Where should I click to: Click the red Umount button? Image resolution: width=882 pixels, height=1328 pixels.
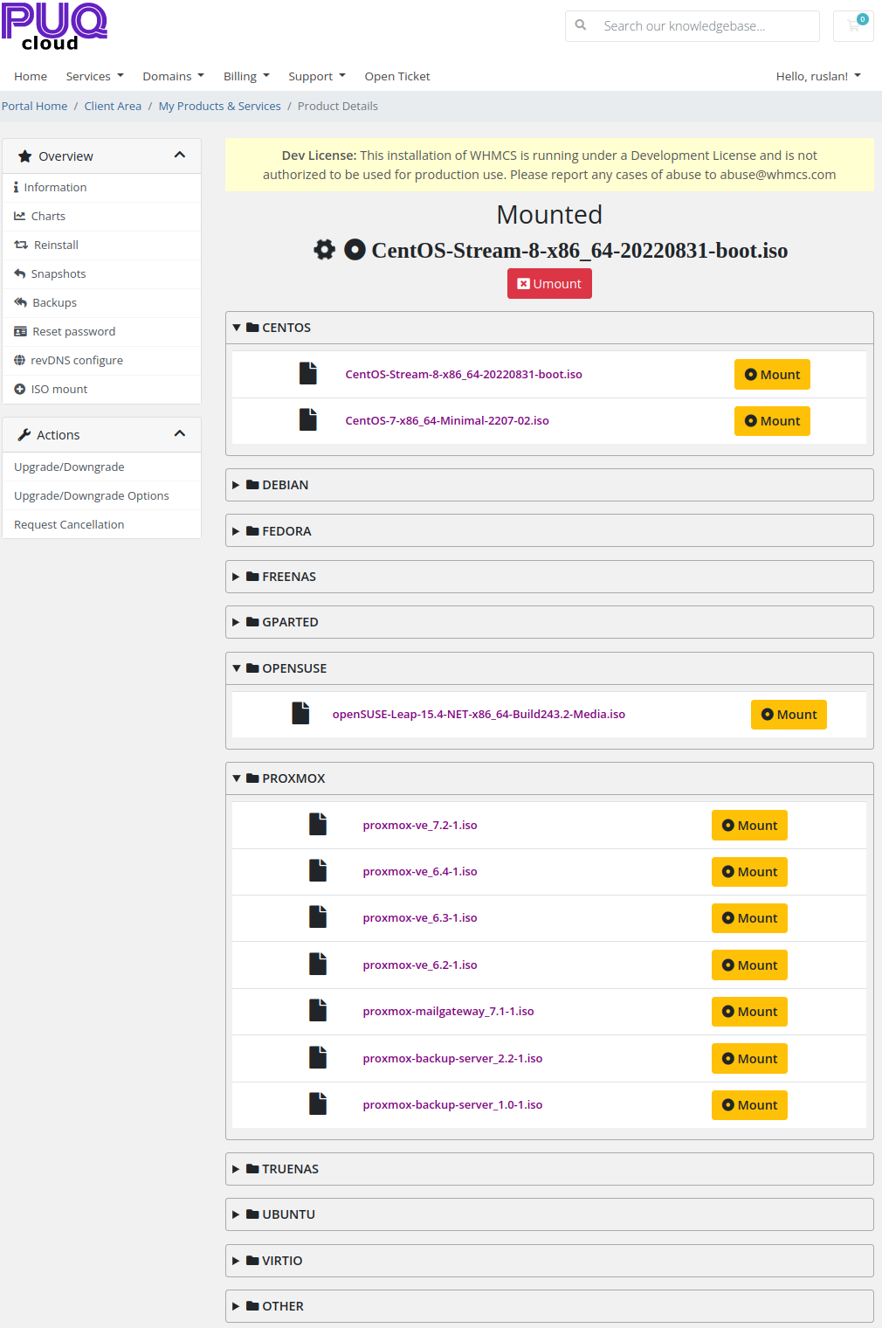coord(549,283)
